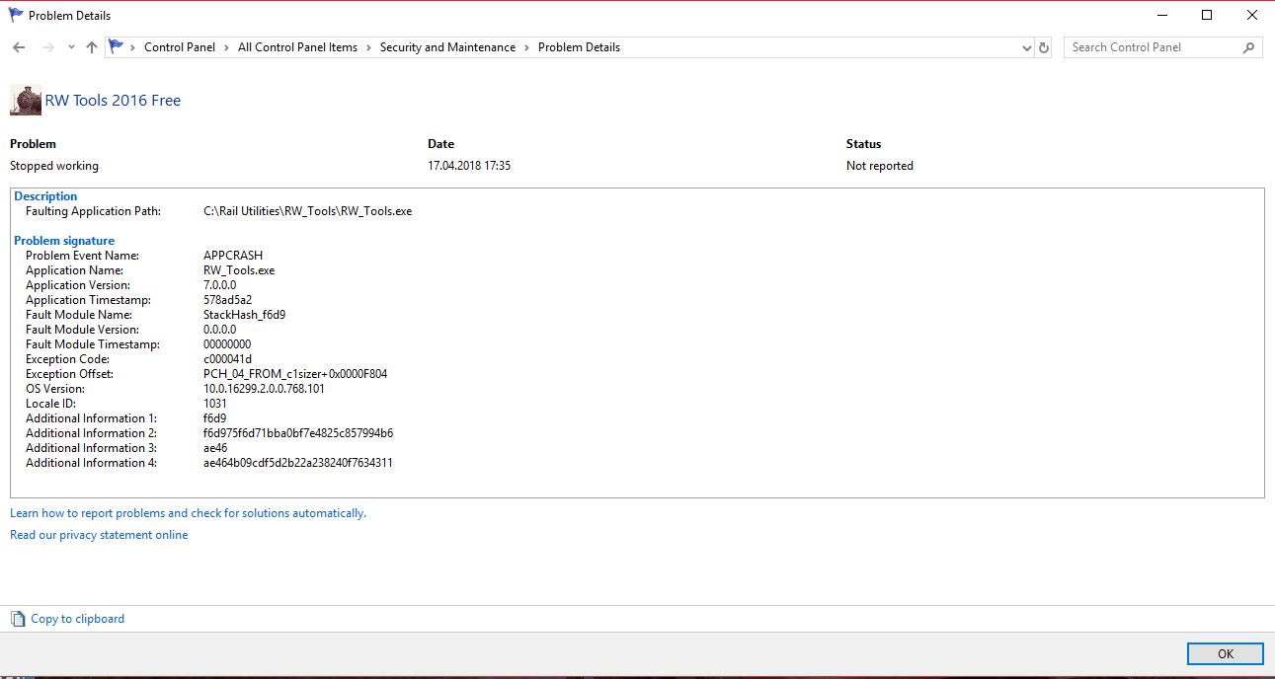Click the date 17.04.2018 17:35
The image size is (1275, 679).
click(469, 166)
